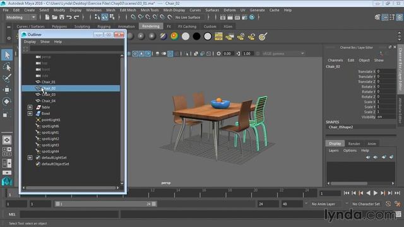Toggle select by hierarchy mode
The height and width of the screenshot is (227, 404).
click(97, 17)
